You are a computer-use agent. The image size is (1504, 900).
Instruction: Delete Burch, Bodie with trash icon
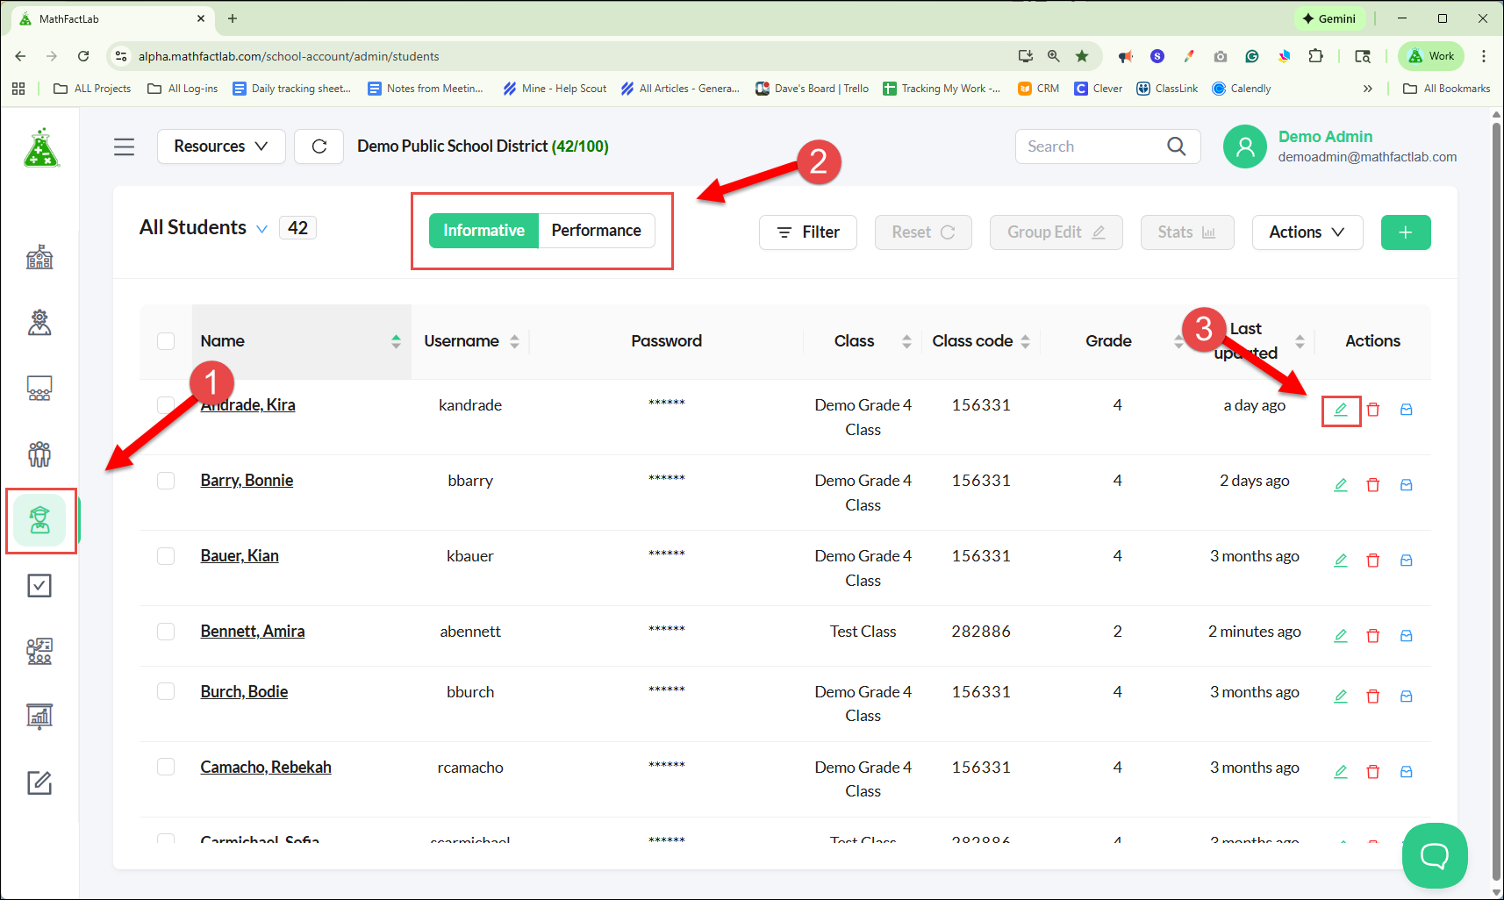[1373, 696]
